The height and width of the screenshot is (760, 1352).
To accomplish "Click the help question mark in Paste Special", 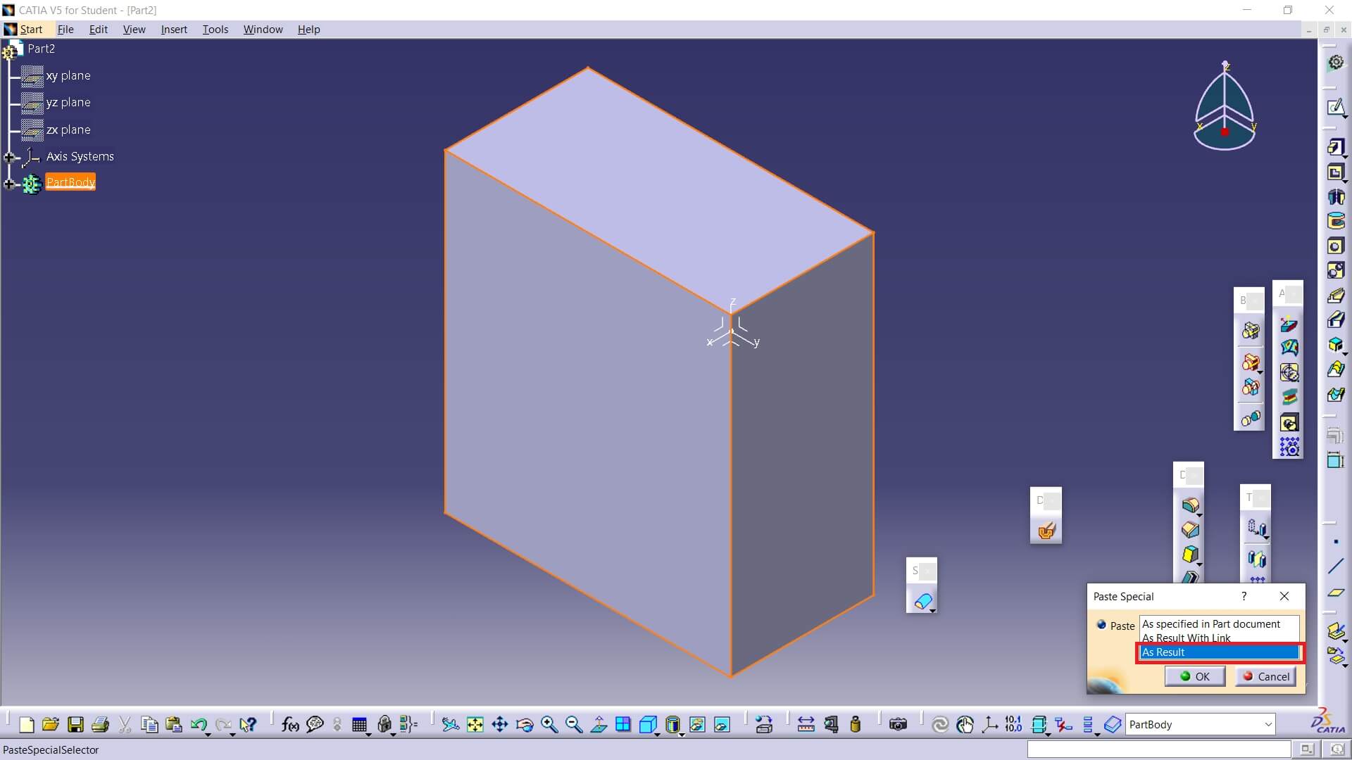I will pos(1244,596).
